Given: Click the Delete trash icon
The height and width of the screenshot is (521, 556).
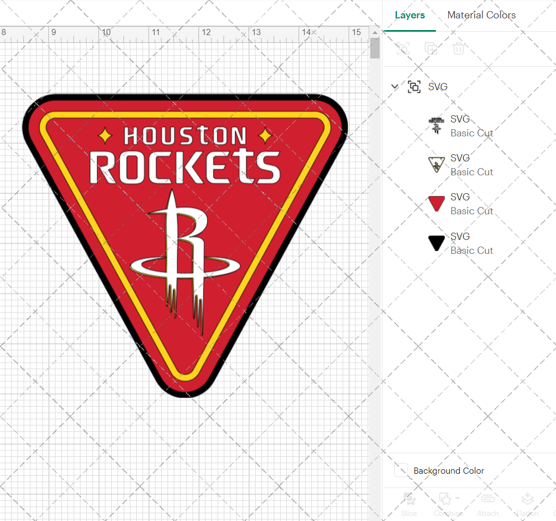Looking at the screenshot, I should click(x=458, y=48).
